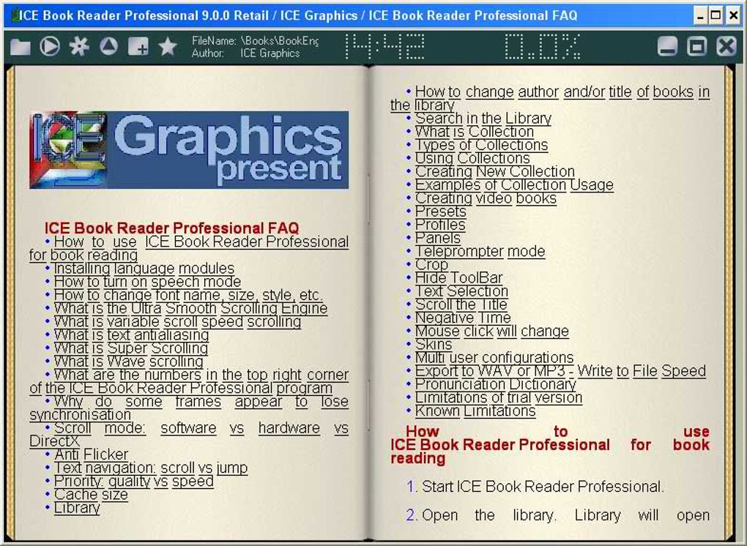The width and height of the screenshot is (747, 546).
Task: Click step '1. Start ICE Book Reader Professional.'
Action: pos(535,487)
